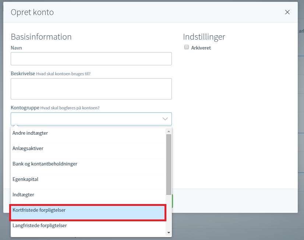Tick the Arkiveret checkbox
Viewport: 304px width, 240px height.
[x=187, y=47]
